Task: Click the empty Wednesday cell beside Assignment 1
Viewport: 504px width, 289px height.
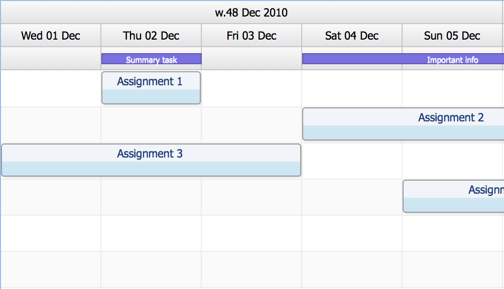Action: pyautogui.click(x=50, y=88)
